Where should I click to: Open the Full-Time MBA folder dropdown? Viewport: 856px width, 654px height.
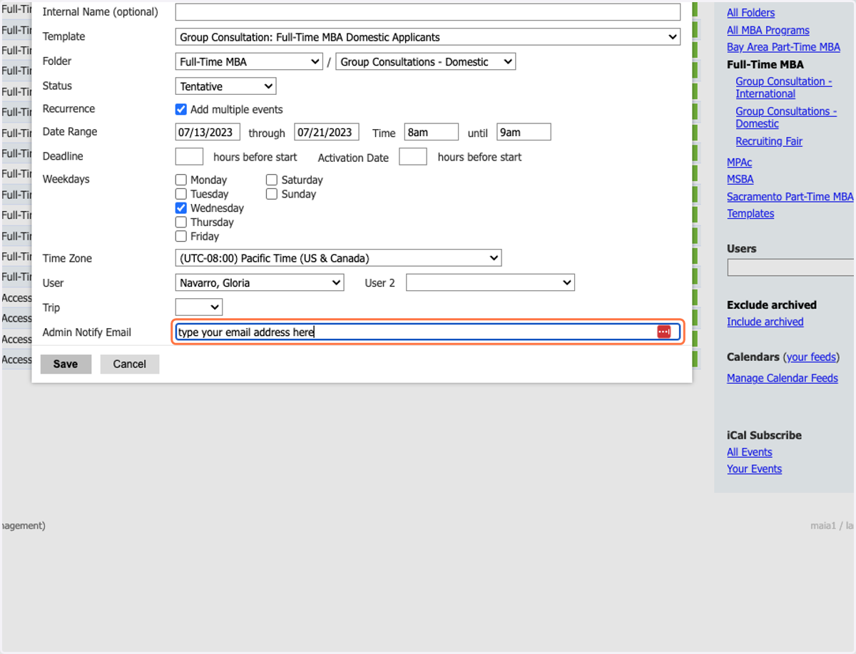(249, 62)
